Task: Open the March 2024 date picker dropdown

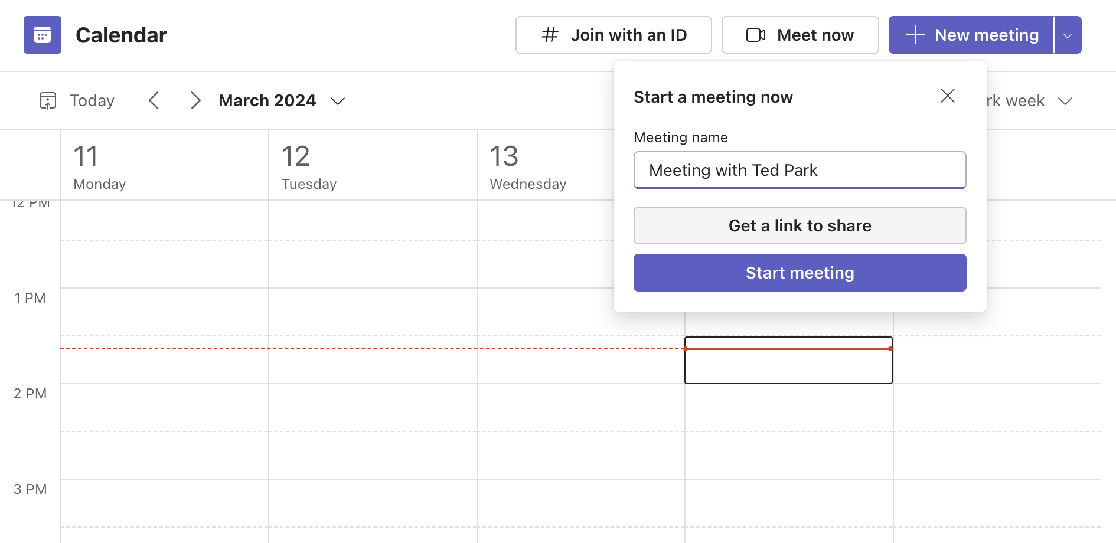Action: 338,101
